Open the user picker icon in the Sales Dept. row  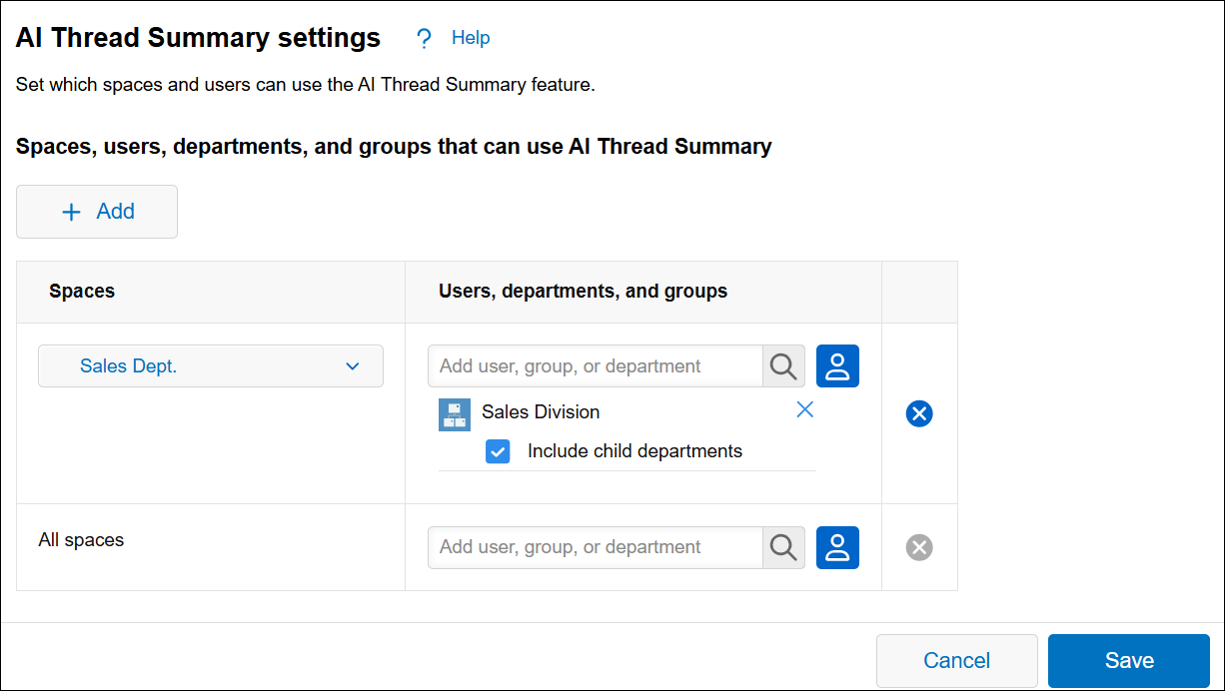(x=837, y=365)
